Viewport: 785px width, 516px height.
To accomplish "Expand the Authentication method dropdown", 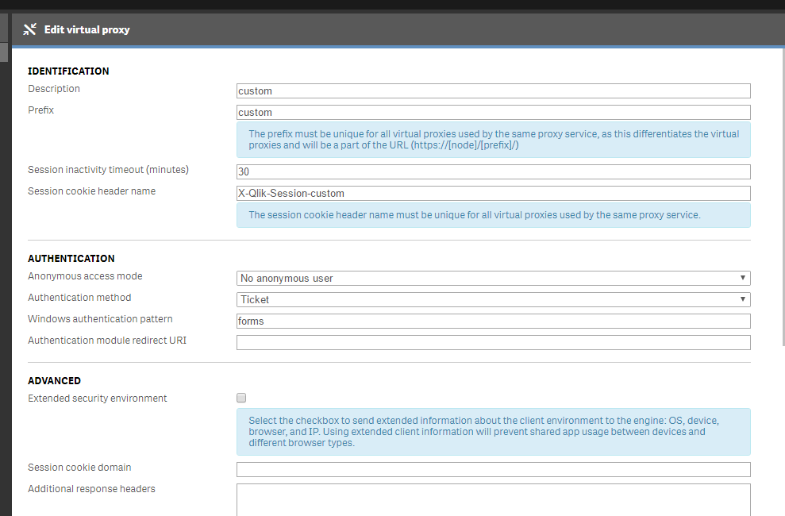I will 493,299.
